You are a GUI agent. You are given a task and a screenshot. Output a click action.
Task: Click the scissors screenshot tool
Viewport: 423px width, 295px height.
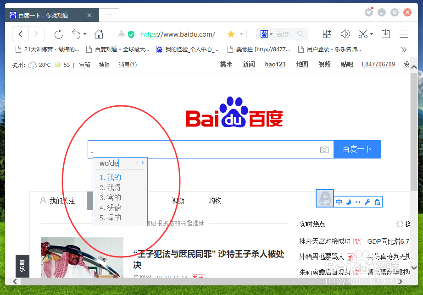(x=363, y=34)
